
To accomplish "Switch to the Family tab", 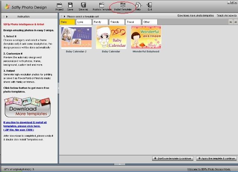I will (100, 22).
